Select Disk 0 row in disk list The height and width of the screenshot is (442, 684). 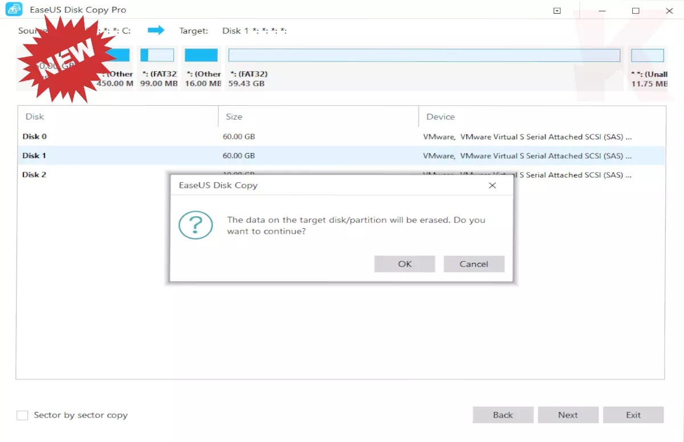click(x=341, y=137)
